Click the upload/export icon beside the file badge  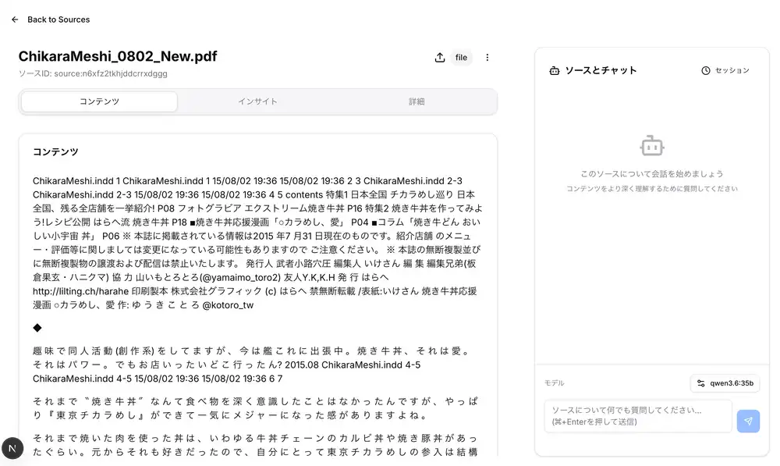pyautogui.click(x=438, y=57)
